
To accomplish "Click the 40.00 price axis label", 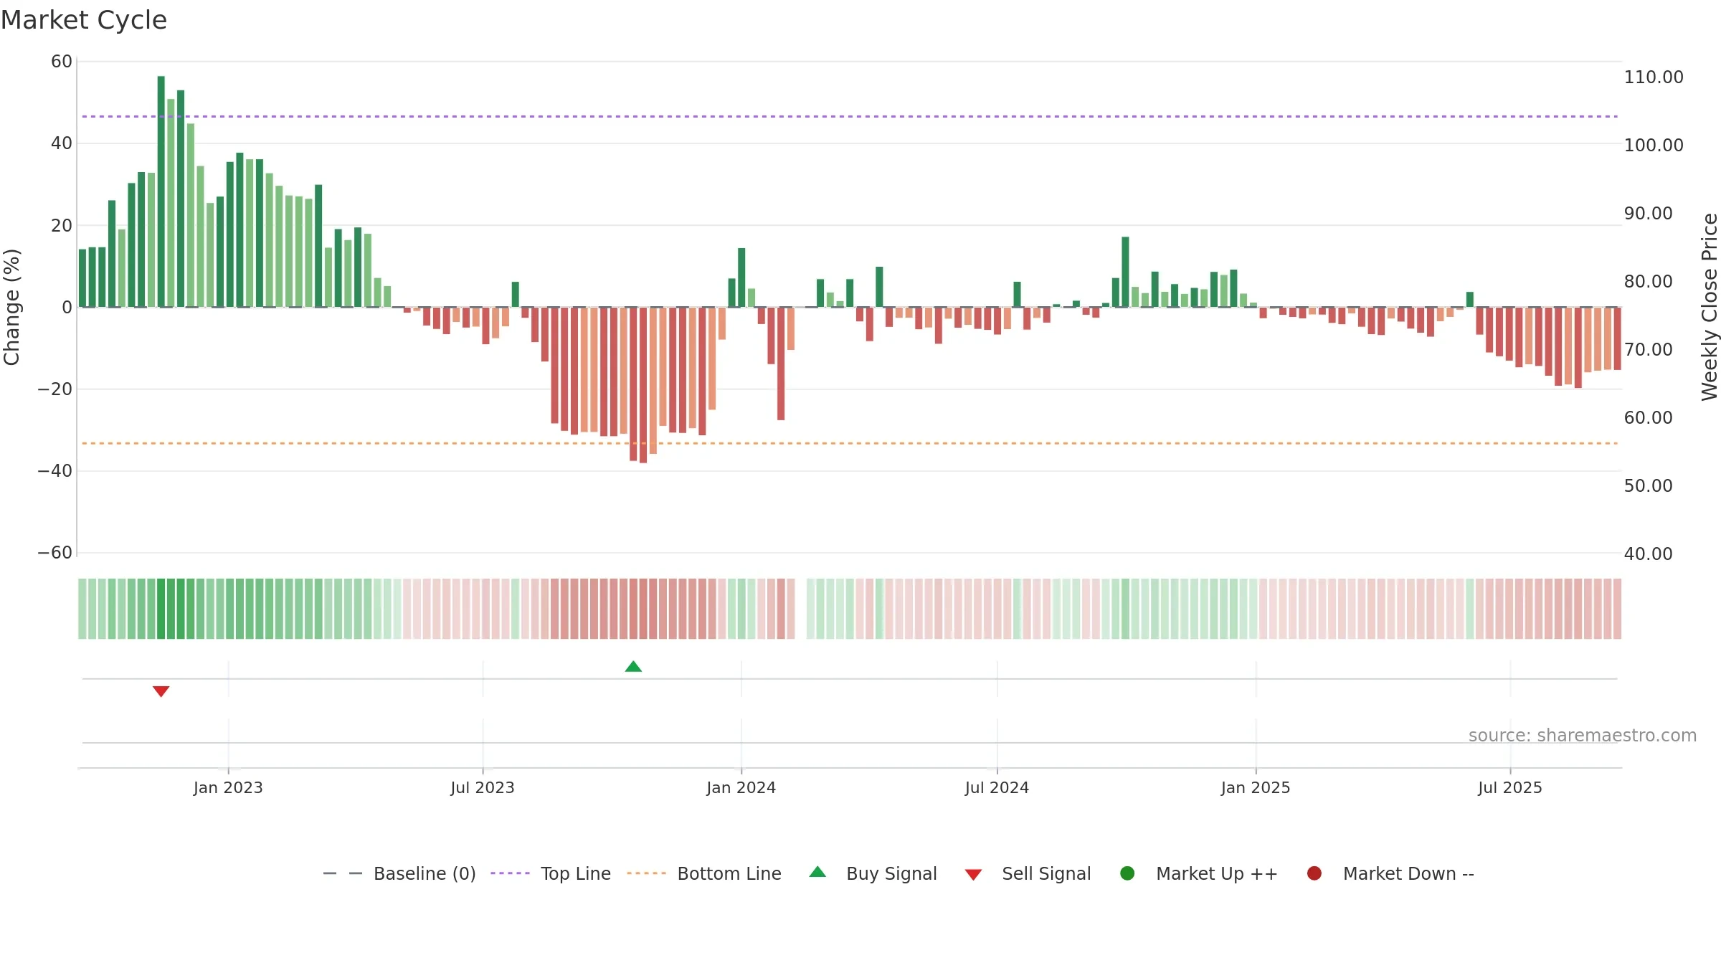I will (x=1648, y=554).
